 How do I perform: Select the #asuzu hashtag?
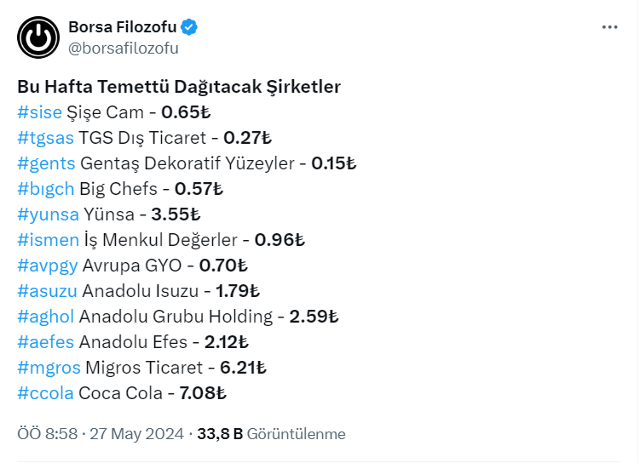(48, 291)
